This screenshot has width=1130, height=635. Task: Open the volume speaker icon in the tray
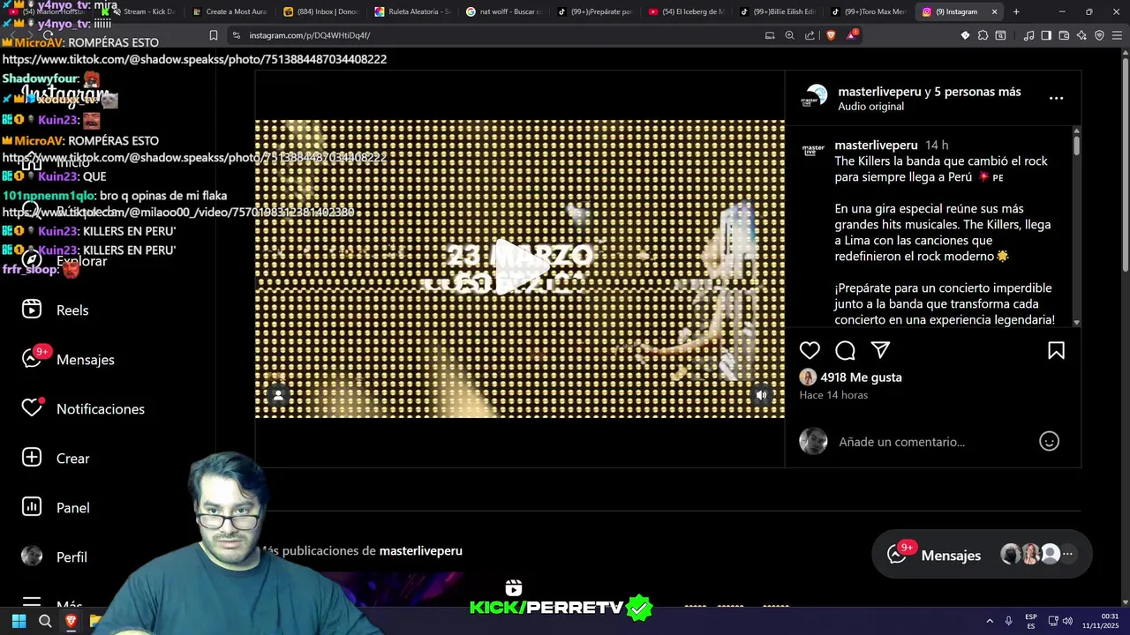click(x=1067, y=621)
